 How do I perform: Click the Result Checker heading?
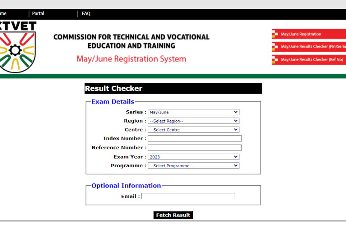pyautogui.click(x=113, y=88)
